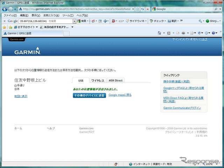Click the compatibility view icon
Screen dimensions: 224x168
click(x=138, y=9)
